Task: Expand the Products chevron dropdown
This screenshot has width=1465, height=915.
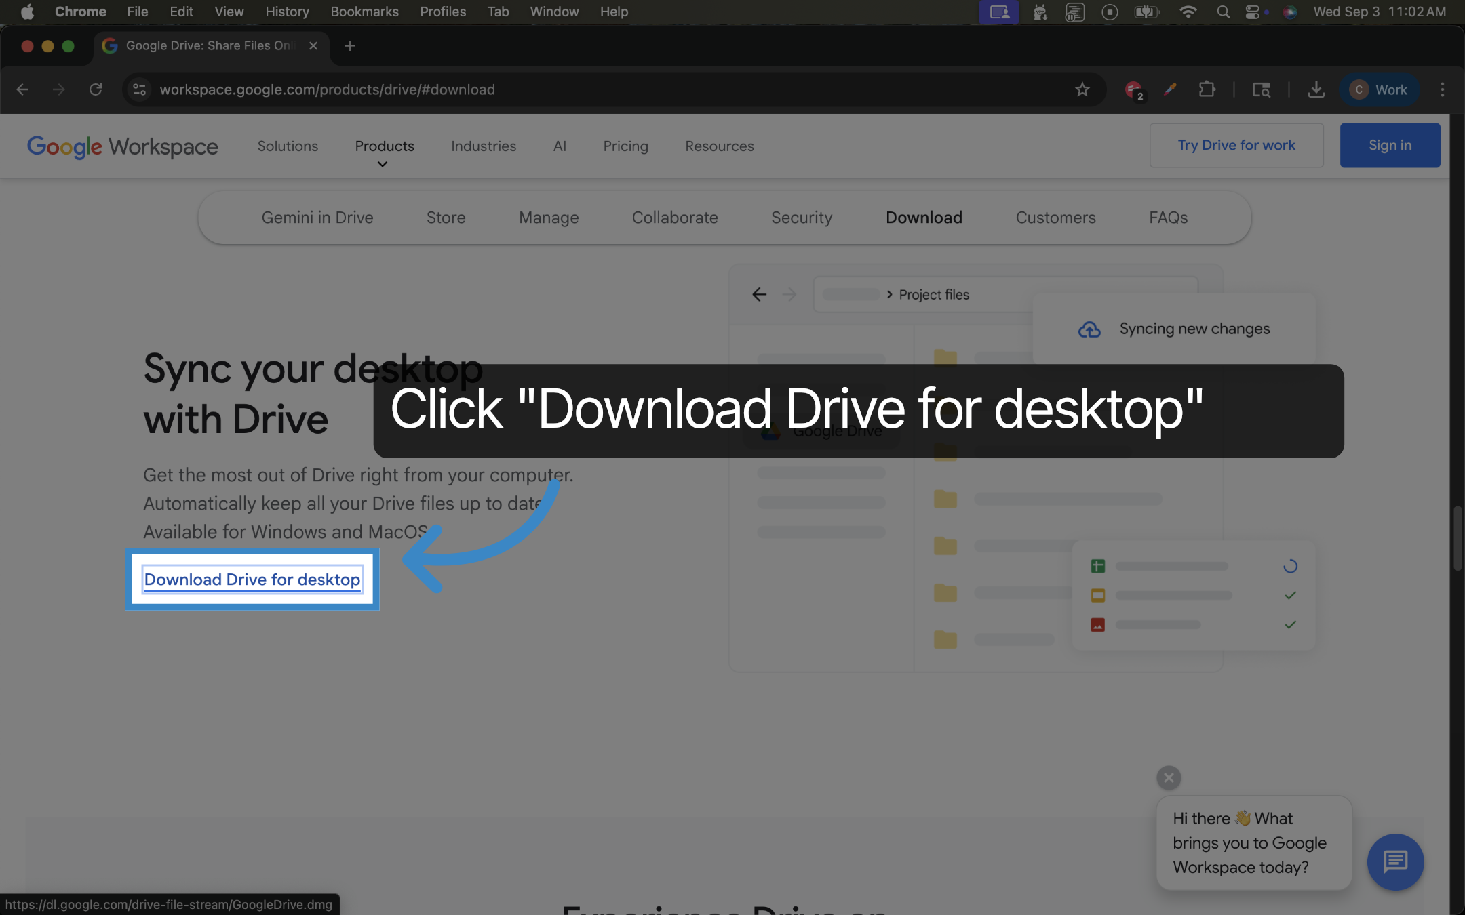Action: point(383,164)
